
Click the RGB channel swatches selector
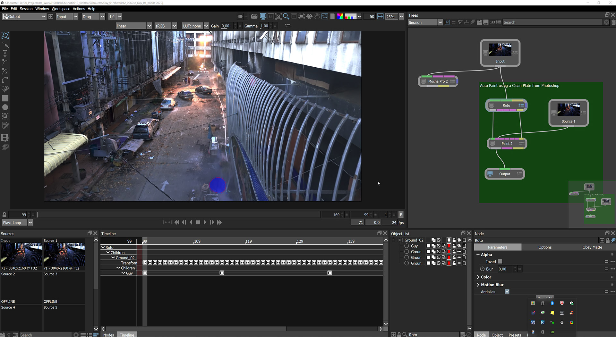(x=350, y=17)
